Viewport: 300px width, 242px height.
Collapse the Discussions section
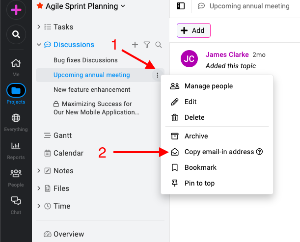(39, 45)
